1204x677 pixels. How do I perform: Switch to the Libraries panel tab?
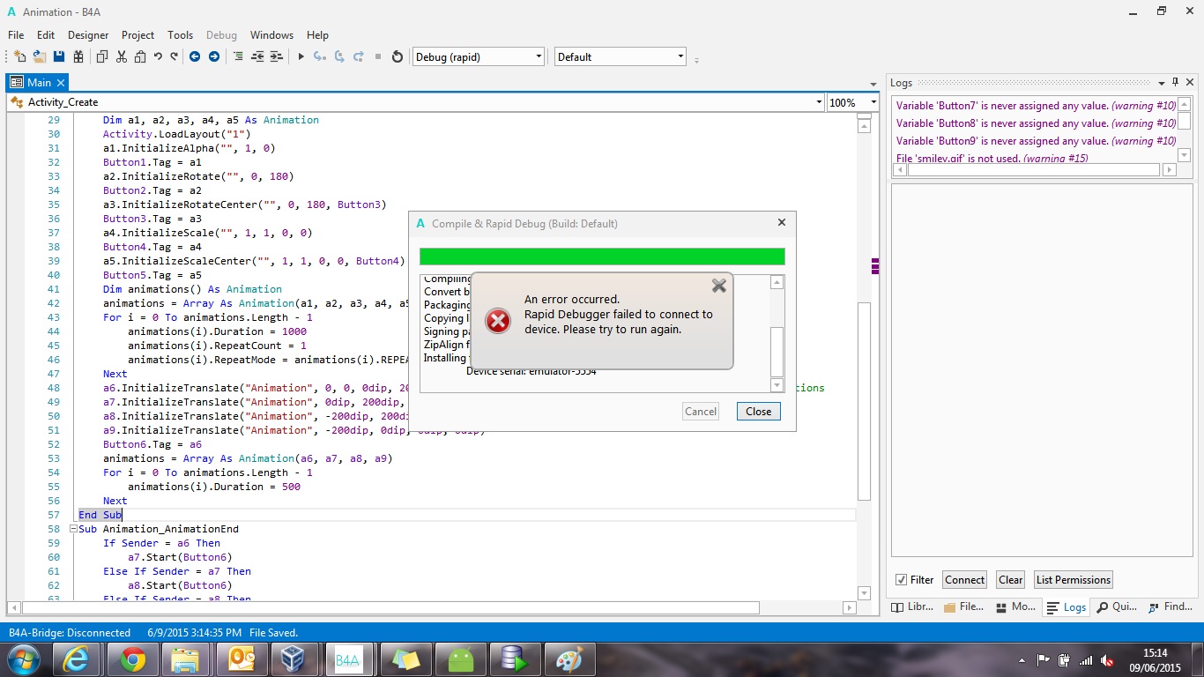(911, 606)
